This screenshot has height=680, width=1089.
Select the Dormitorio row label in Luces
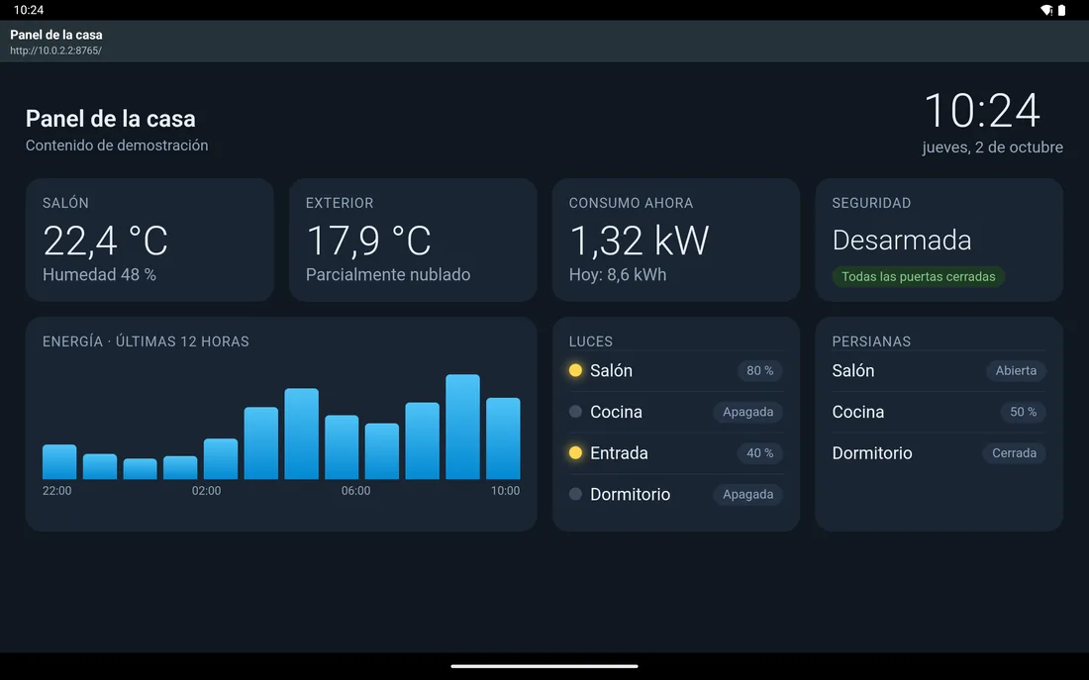click(x=630, y=494)
